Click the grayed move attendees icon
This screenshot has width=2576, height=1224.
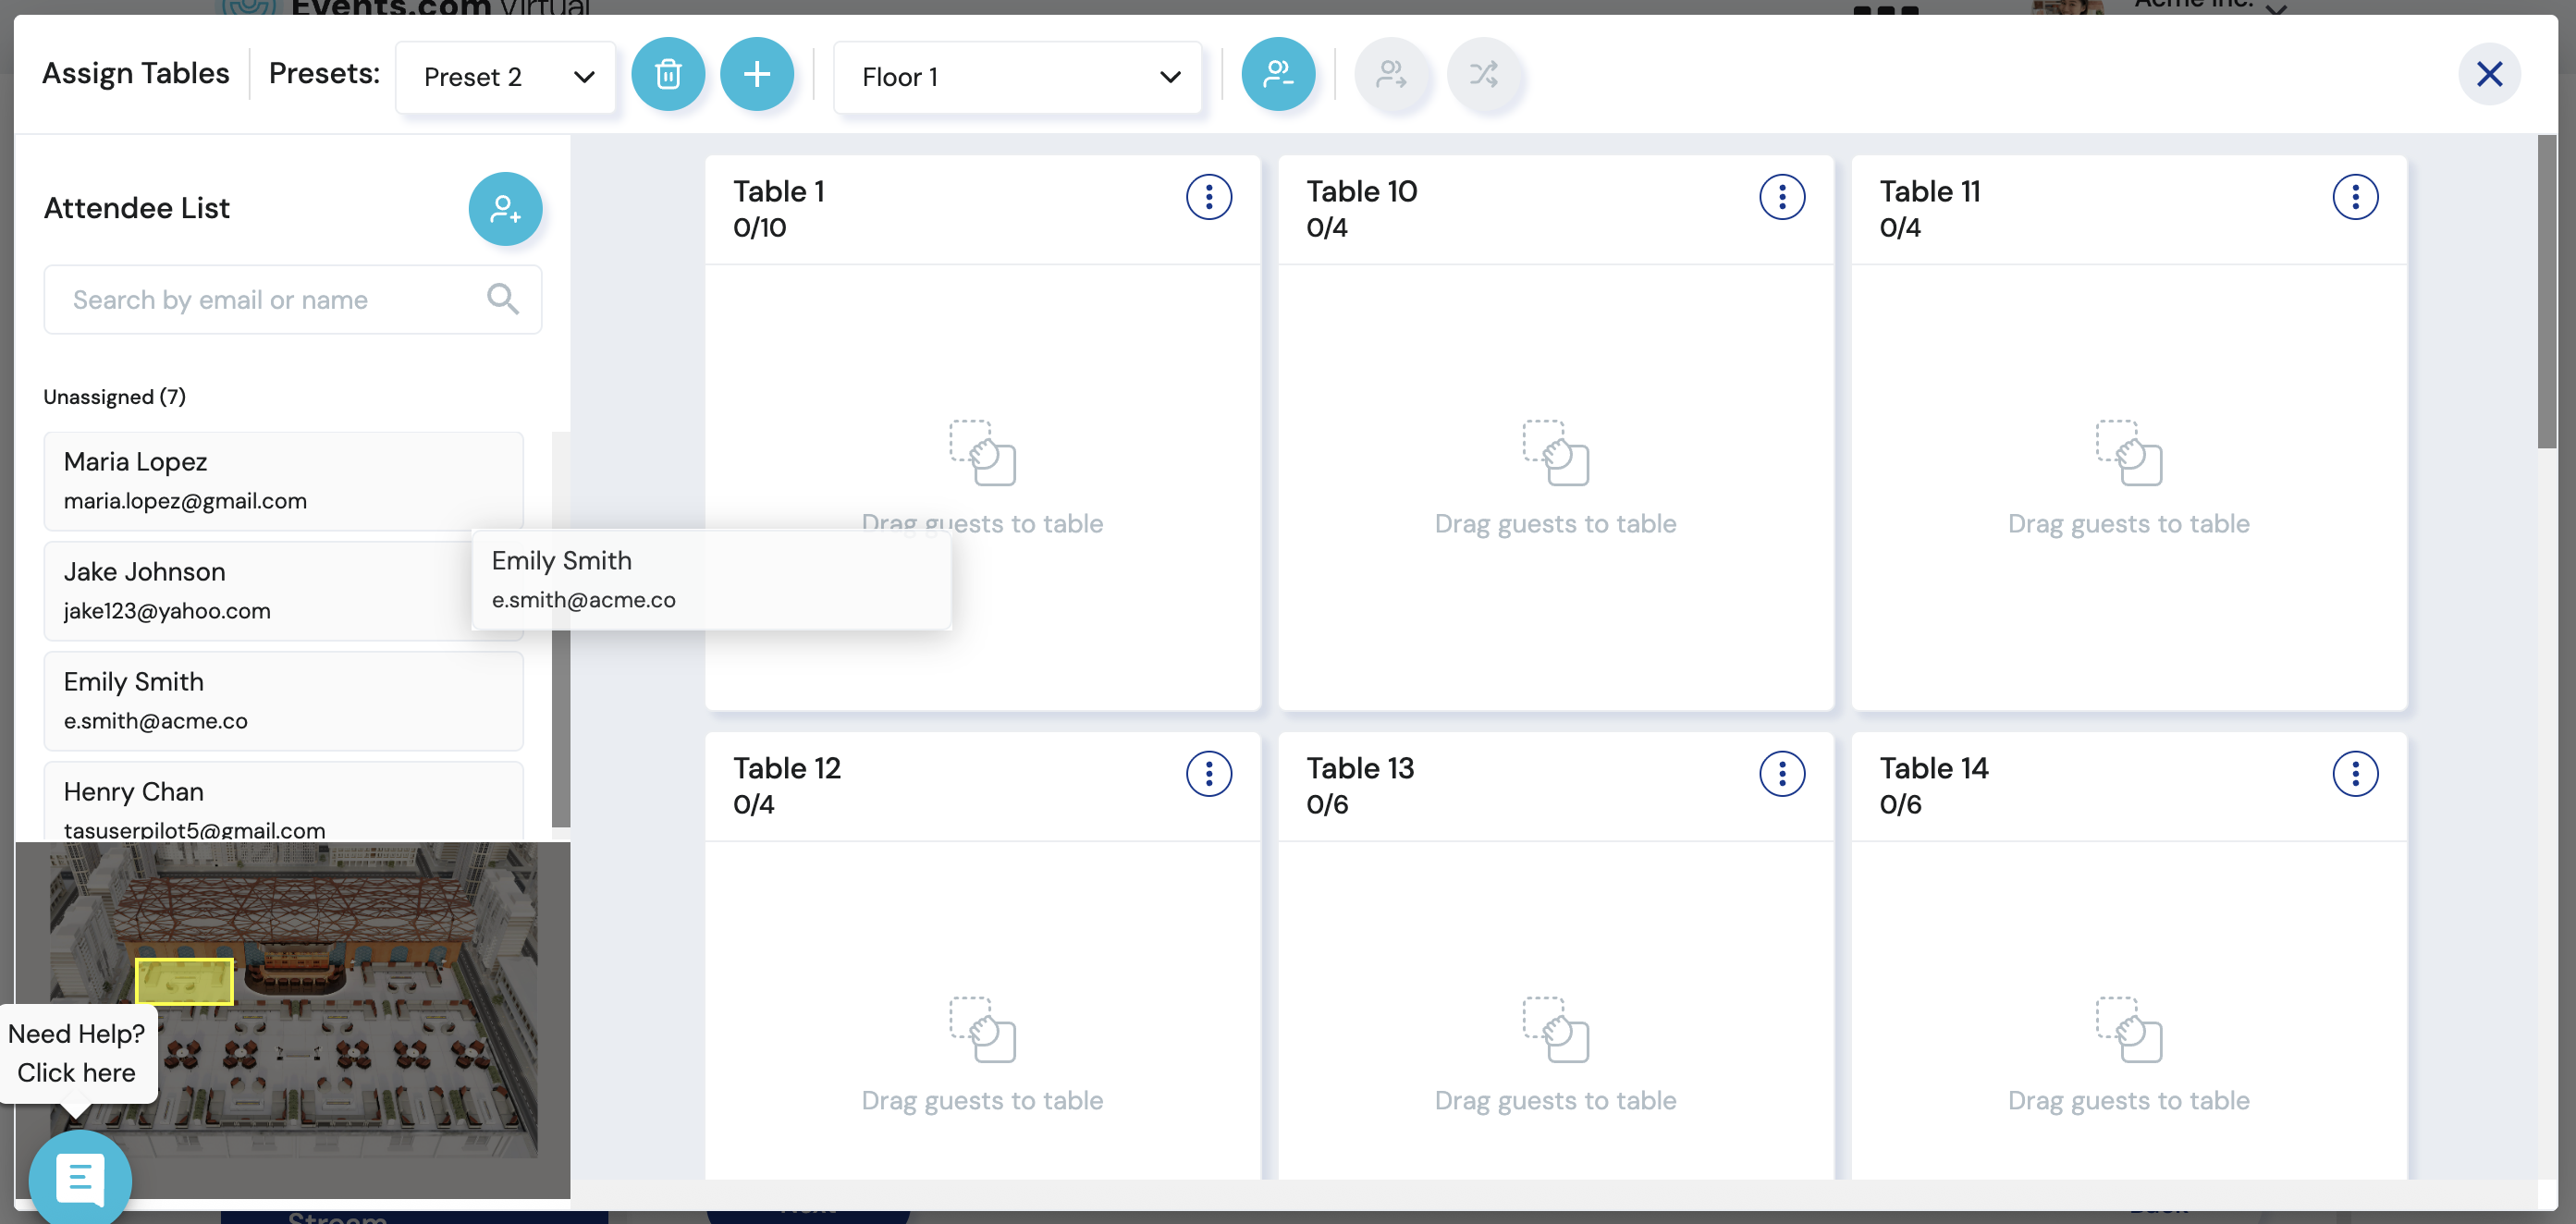click(1391, 75)
